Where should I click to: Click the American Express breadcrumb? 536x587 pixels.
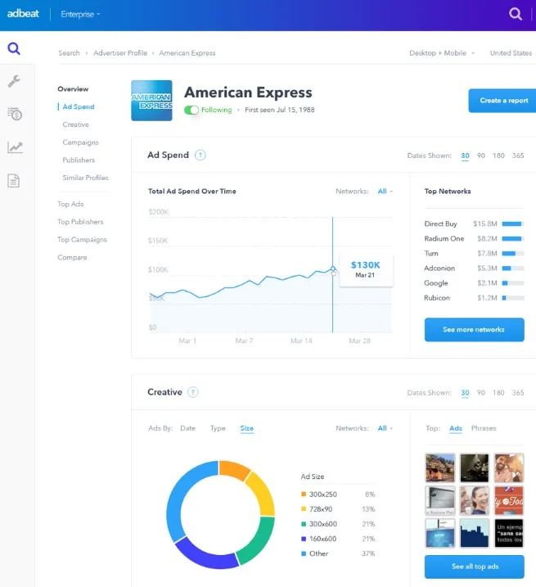pos(187,53)
